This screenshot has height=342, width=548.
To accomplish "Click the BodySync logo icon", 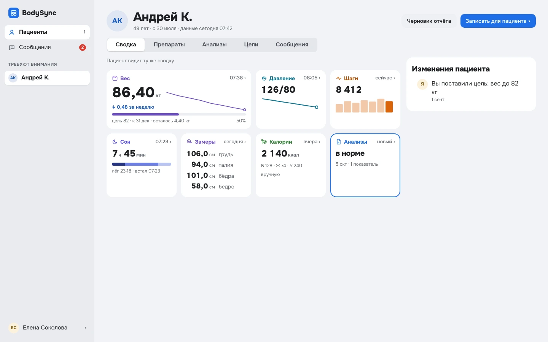I will coord(14,13).
